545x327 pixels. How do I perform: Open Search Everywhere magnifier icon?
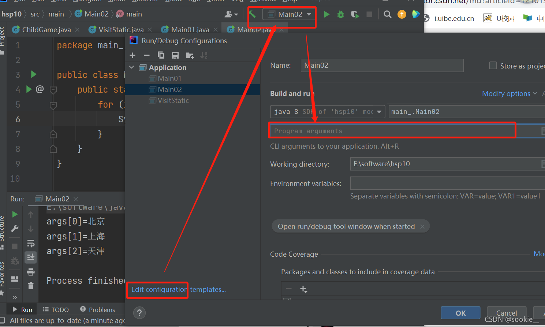coord(387,14)
